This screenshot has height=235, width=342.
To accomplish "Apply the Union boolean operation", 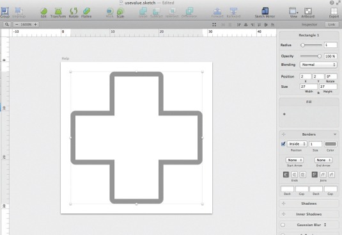I will (x=143, y=12).
